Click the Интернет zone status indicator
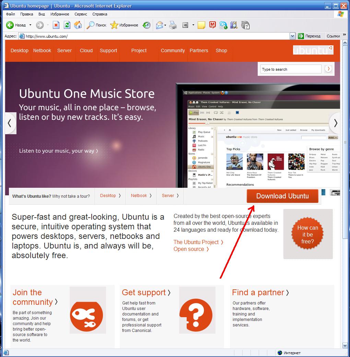350x357 pixels. 289,353
